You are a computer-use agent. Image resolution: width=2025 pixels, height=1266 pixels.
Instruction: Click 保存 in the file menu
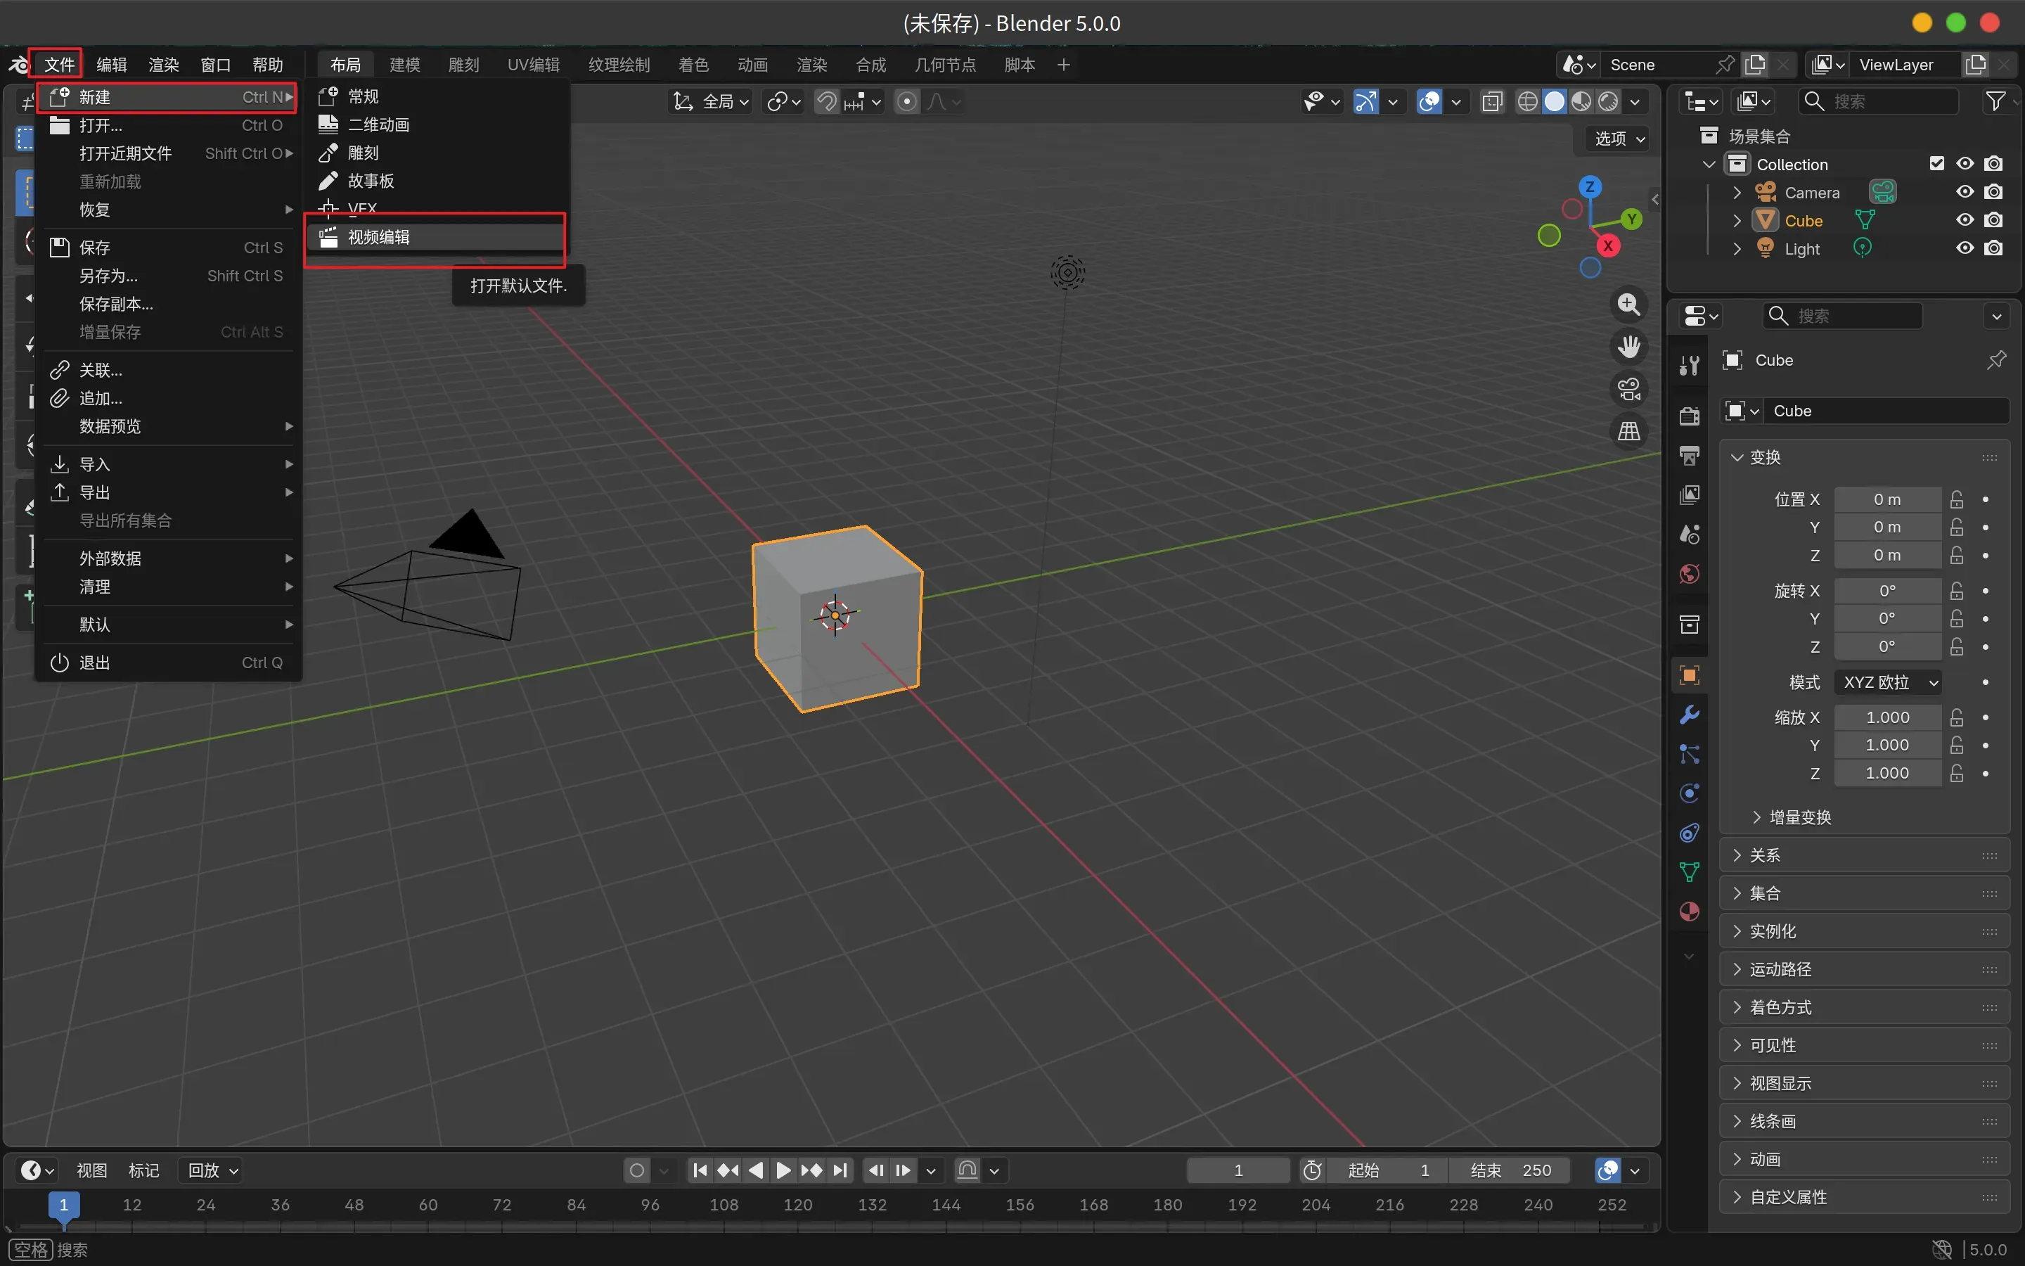pyautogui.click(x=94, y=248)
